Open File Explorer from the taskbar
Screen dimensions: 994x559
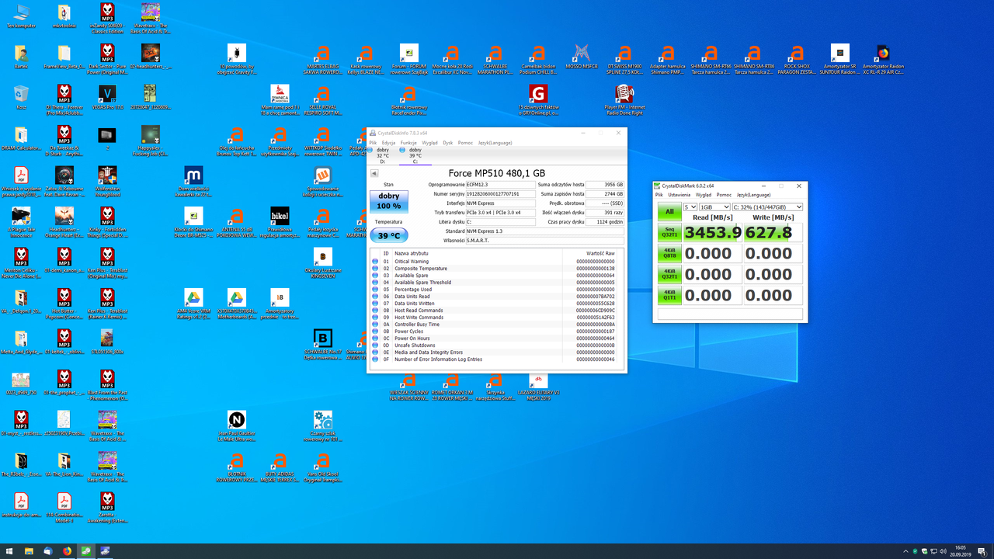[x=28, y=551]
